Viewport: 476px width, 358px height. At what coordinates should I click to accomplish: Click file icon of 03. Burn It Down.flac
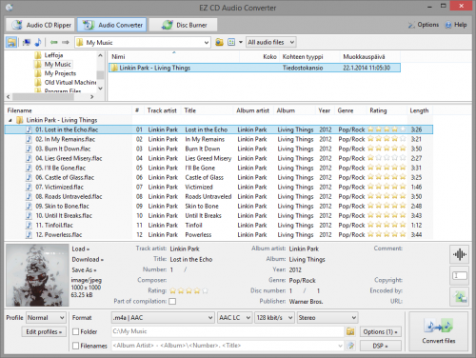click(29, 149)
